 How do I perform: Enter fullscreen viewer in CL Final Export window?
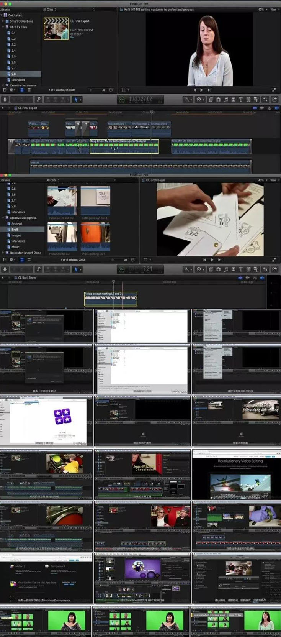click(274, 90)
